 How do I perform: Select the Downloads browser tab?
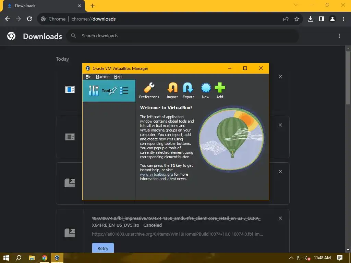tap(44, 6)
